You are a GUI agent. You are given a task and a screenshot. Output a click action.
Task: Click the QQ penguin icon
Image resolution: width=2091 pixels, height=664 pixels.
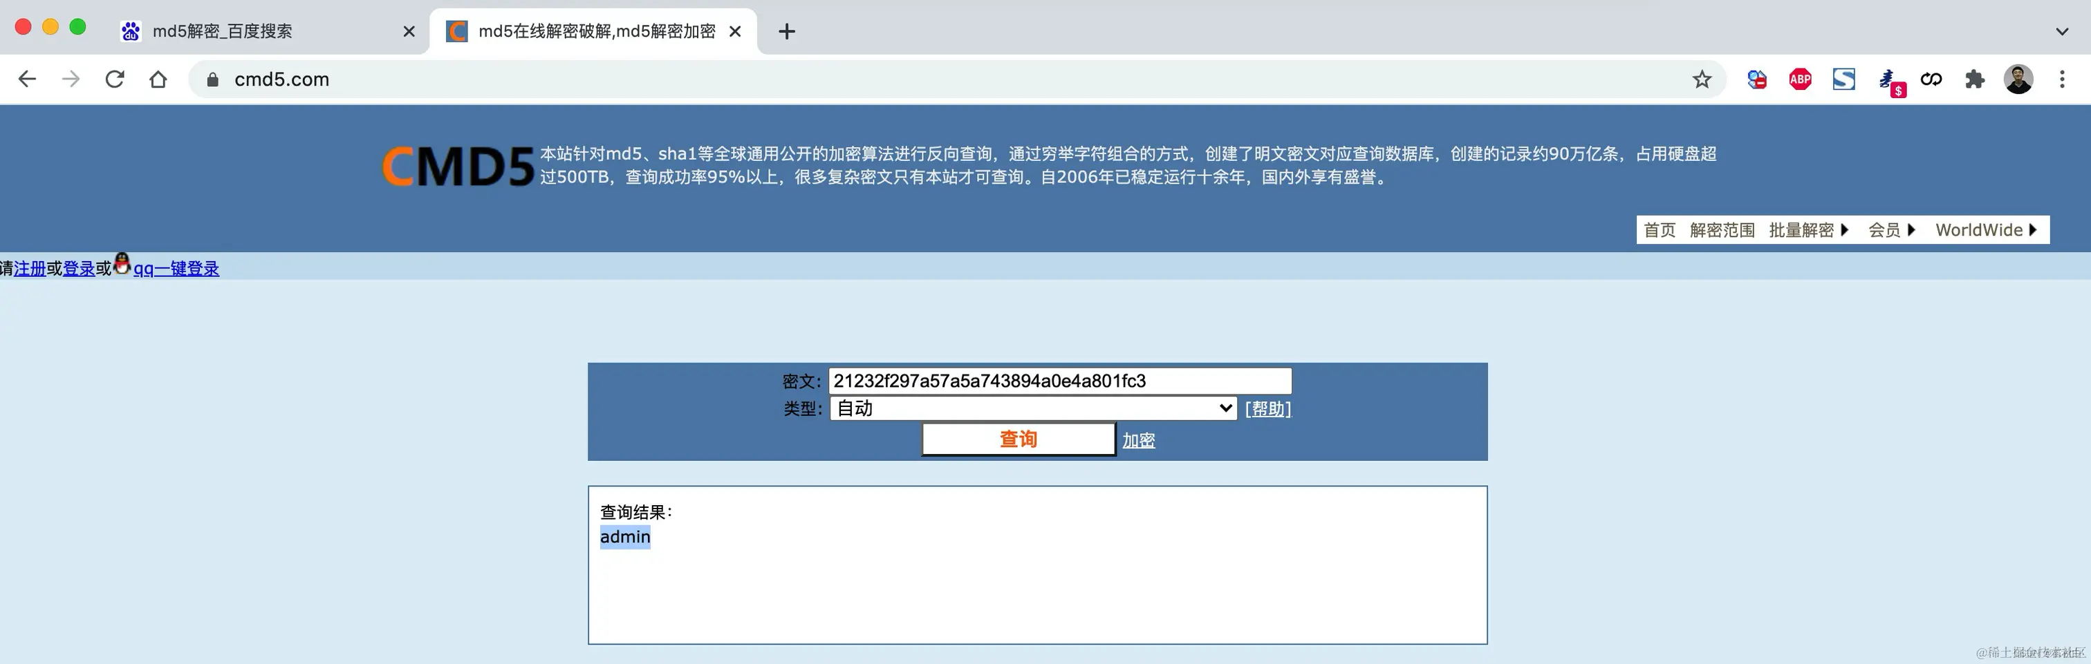pyautogui.click(x=122, y=265)
